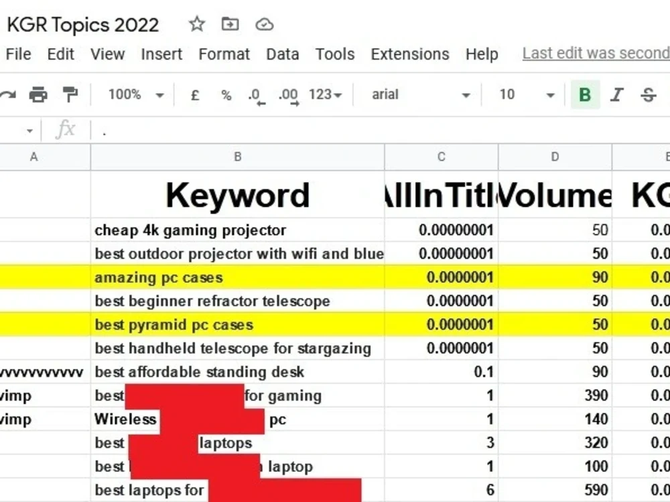The image size is (670, 502).
Task: Select 'best affordable standing desk' cell
Action: 238,371
